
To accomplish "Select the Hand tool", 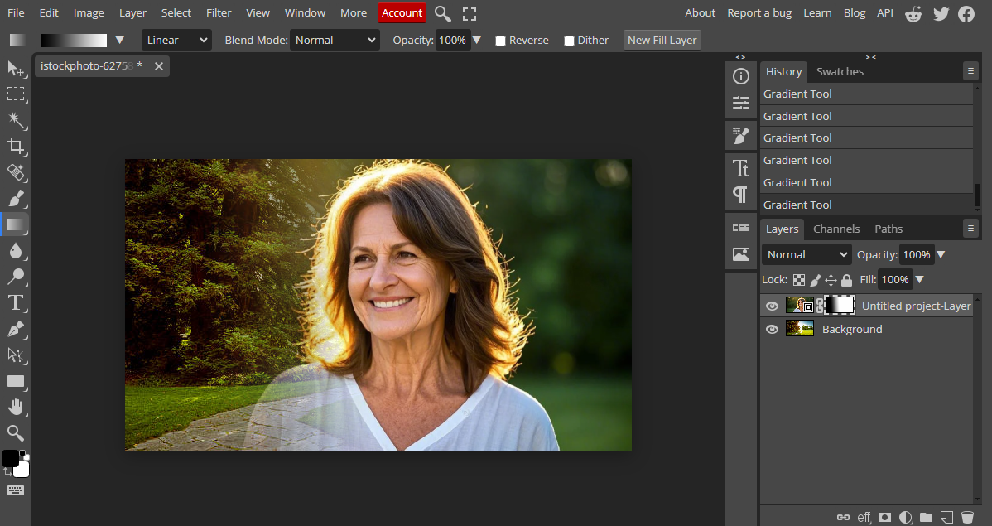I will pyautogui.click(x=16, y=407).
